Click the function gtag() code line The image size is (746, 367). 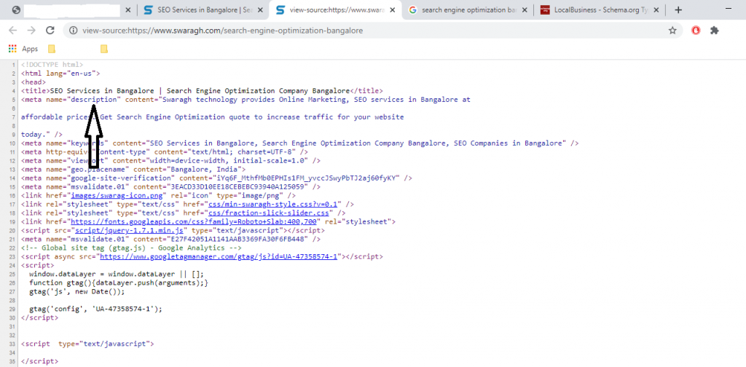(x=119, y=283)
